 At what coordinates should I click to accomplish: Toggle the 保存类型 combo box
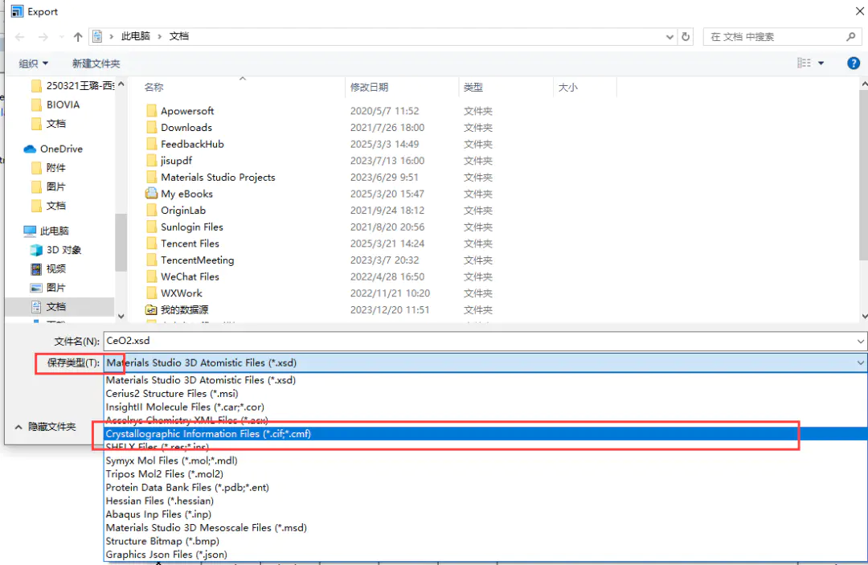point(485,363)
